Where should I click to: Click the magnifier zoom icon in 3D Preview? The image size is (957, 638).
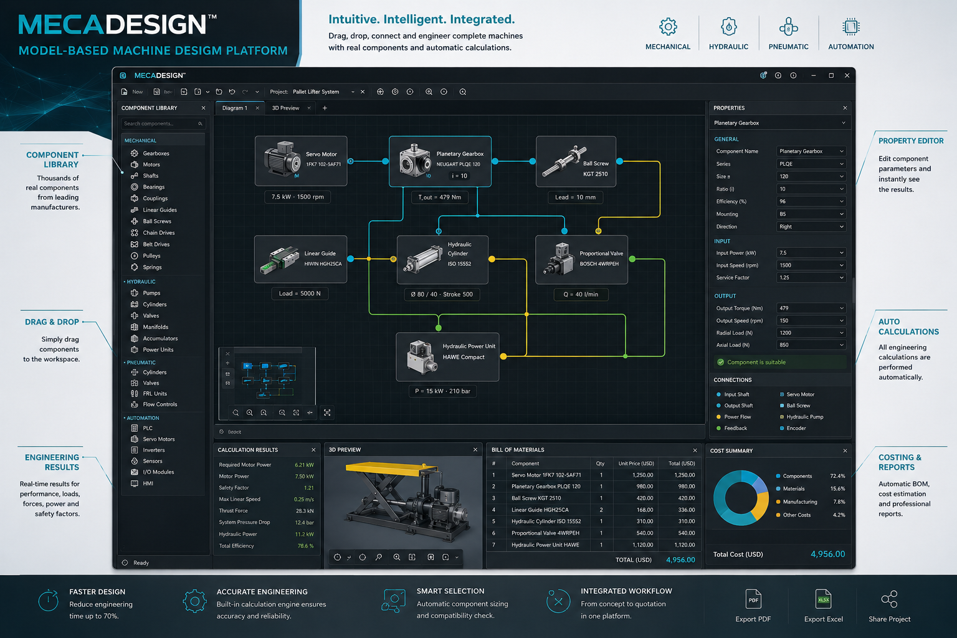(x=396, y=557)
